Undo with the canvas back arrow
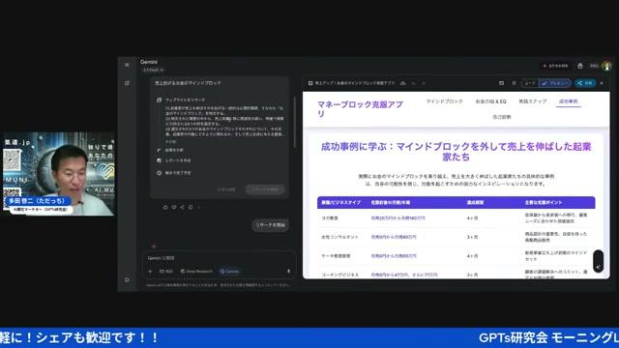The width and height of the screenshot is (619, 348). 413,83
